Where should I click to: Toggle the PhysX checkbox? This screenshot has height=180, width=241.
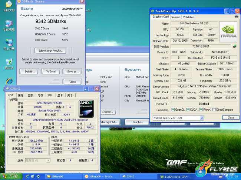(201, 110)
